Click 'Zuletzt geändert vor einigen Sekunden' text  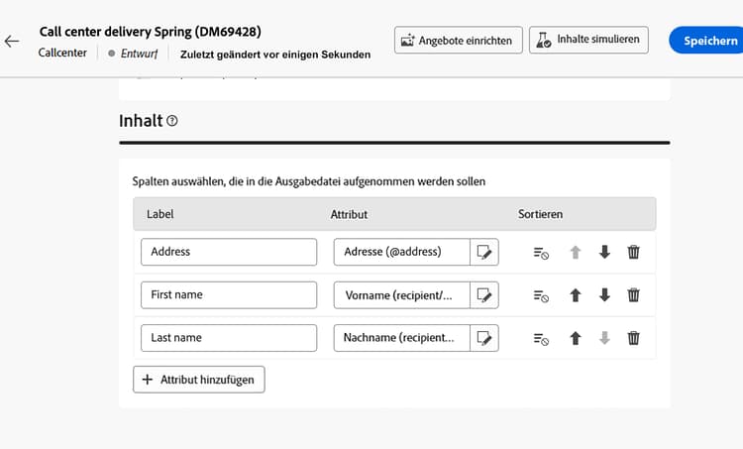275,55
